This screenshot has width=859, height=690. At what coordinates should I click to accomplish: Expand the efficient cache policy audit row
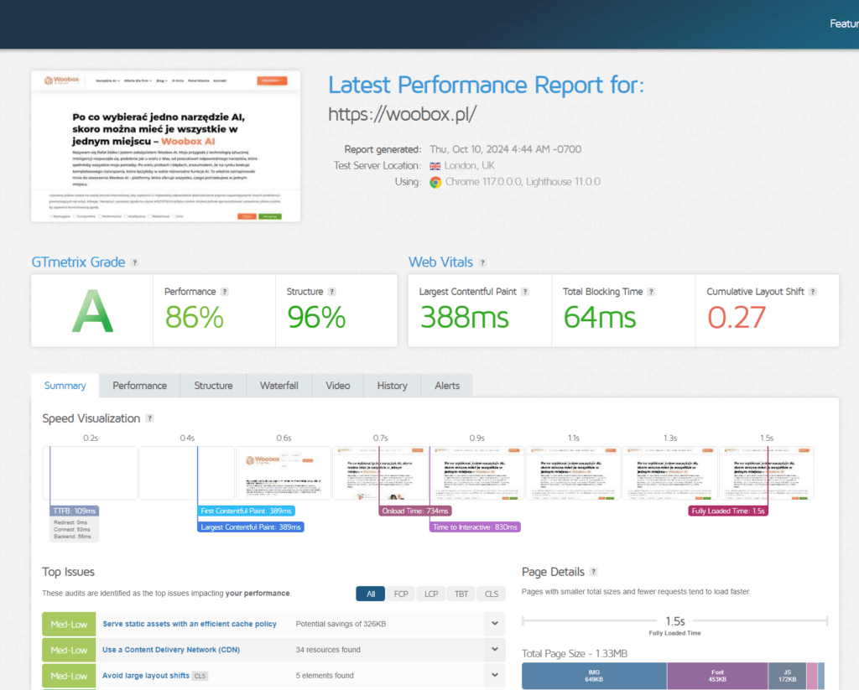(x=495, y=624)
